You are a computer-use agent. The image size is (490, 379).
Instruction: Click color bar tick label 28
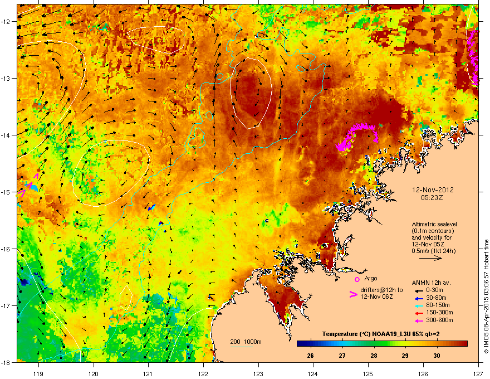coord(374,356)
